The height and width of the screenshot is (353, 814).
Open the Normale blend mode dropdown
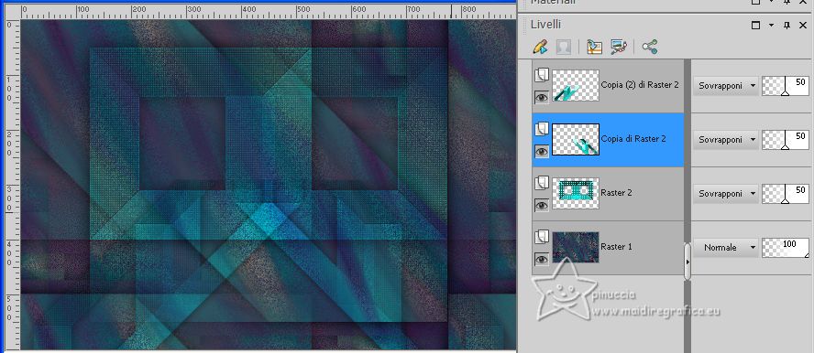[x=726, y=248]
